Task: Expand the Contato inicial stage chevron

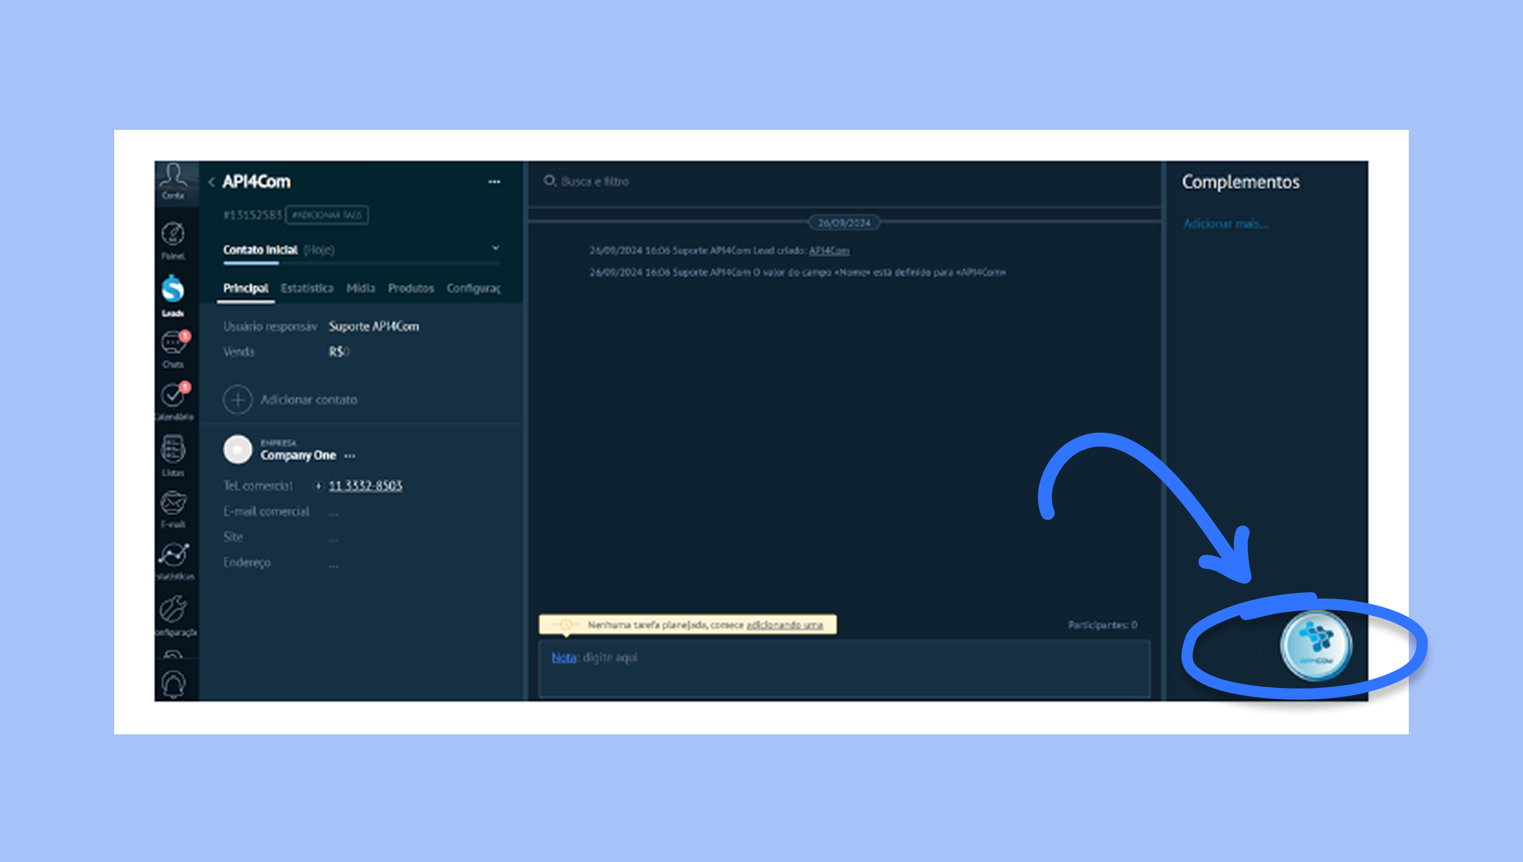Action: pyautogui.click(x=496, y=248)
